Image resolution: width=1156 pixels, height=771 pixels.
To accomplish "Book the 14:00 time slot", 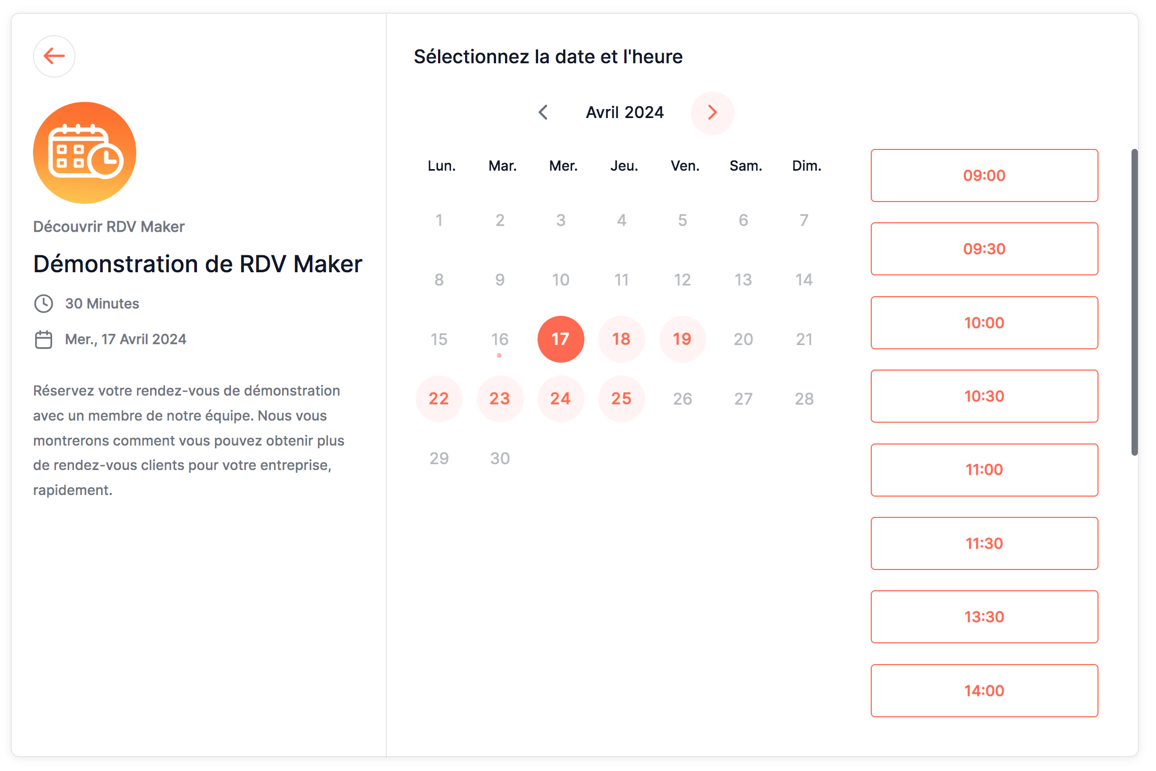I will point(984,690).
